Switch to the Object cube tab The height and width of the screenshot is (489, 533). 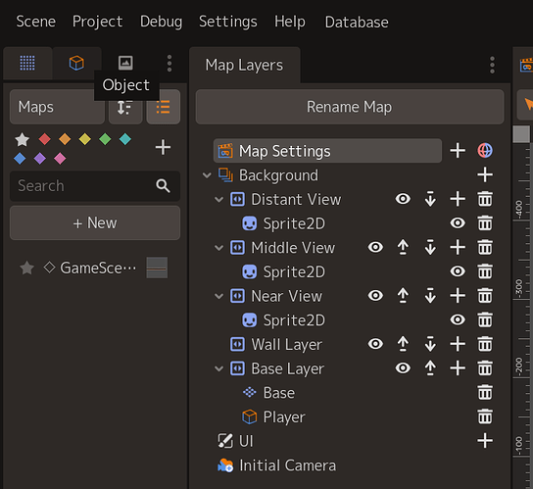pyautogui.click(x=76, y=63)
